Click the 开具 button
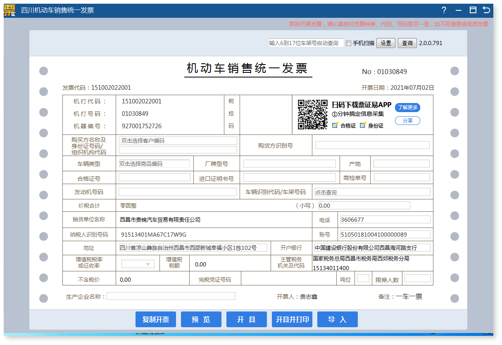This screenshot has height=345, width=502. 247,319
